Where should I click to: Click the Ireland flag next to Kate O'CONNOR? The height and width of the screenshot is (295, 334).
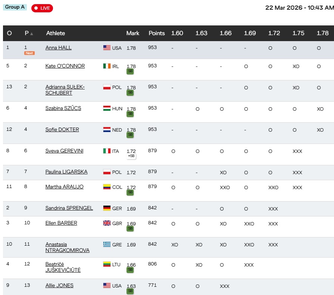(x=107, y=66)
